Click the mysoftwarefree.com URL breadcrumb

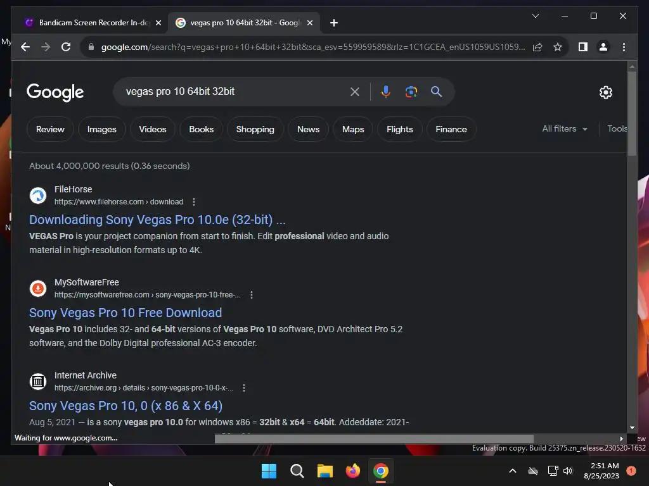pyautogui.click(x=147, y=295)
